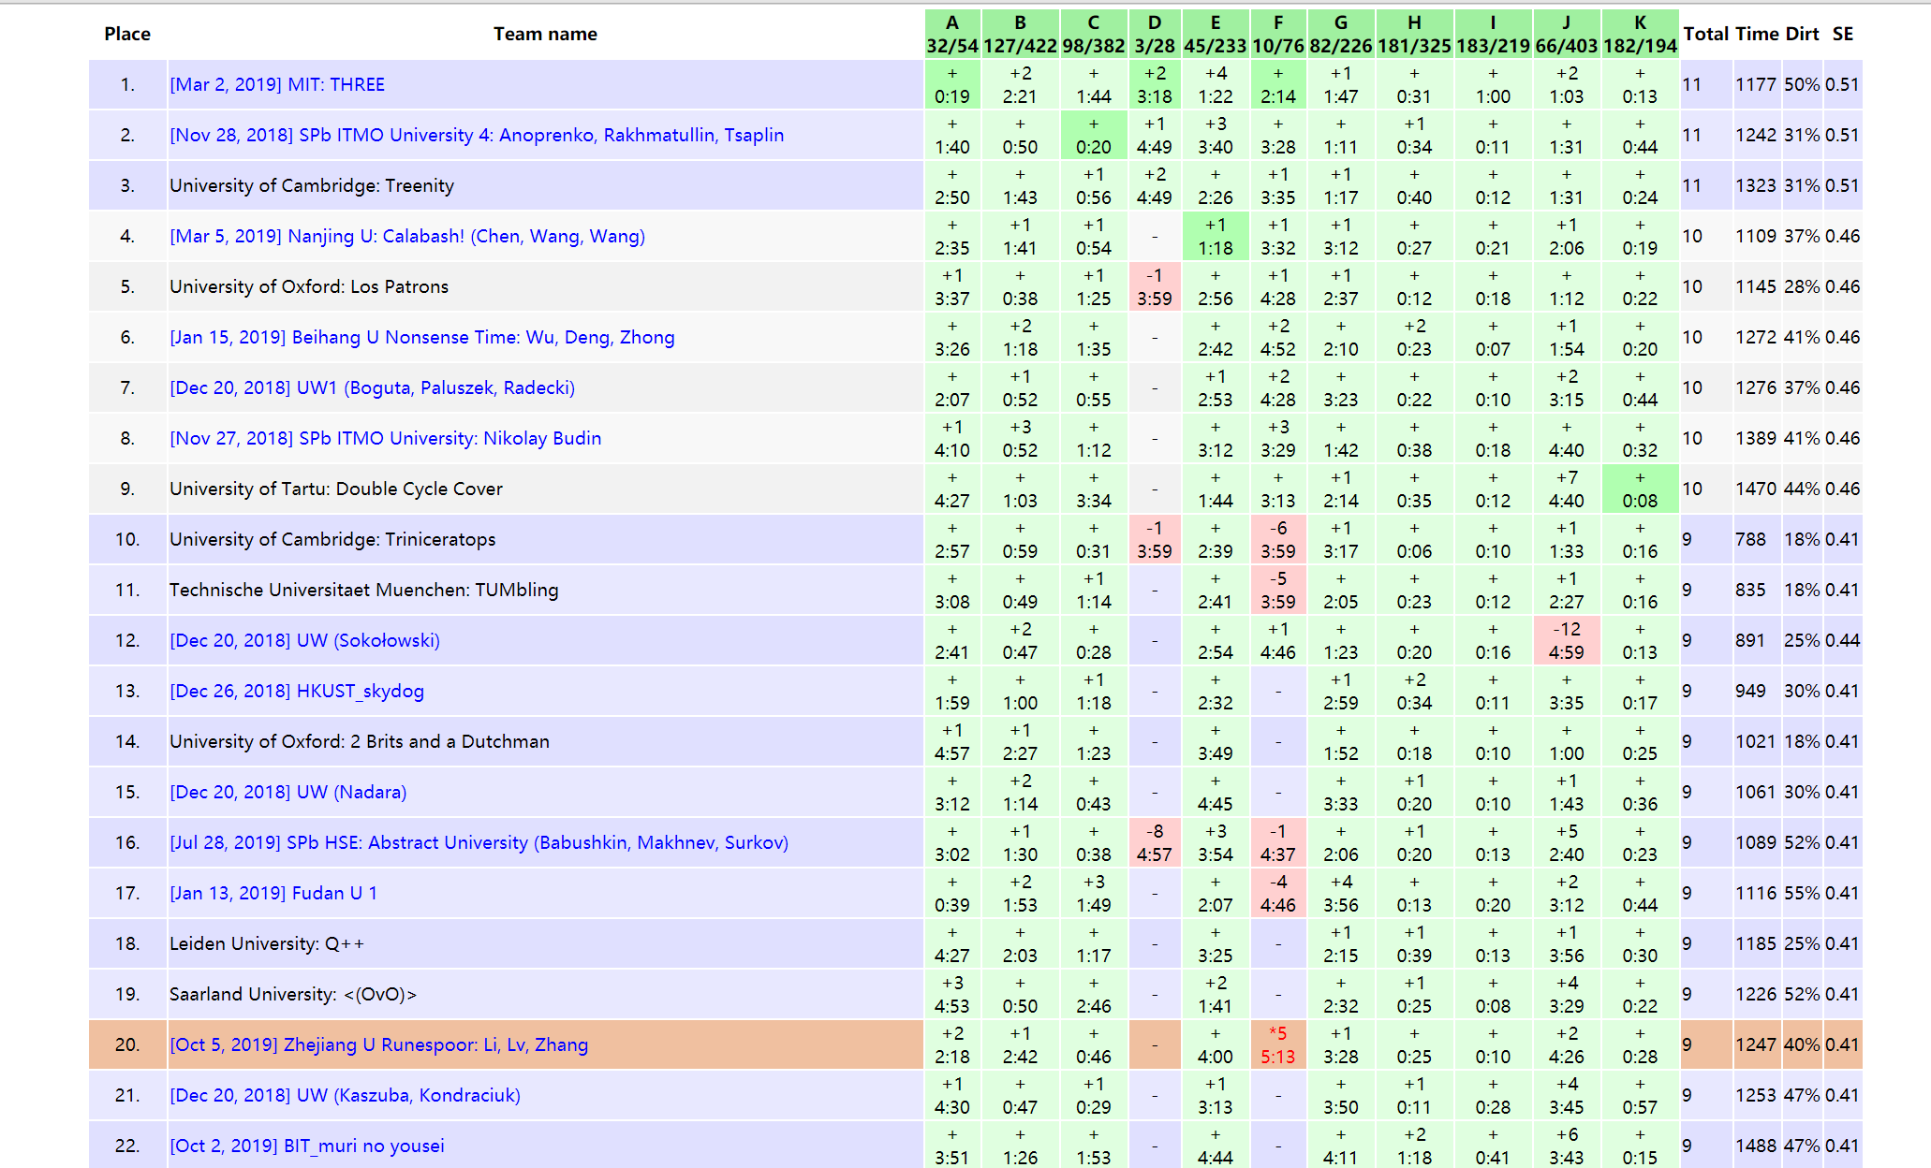
Task: Click the Total column header
Action: tap(1705, 34)
